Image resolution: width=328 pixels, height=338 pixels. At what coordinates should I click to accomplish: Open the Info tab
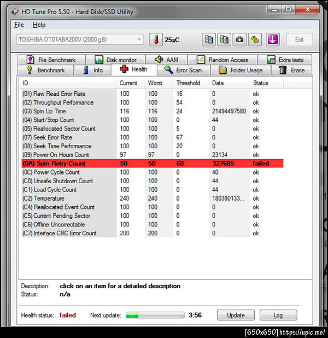[x=93, y=70]
